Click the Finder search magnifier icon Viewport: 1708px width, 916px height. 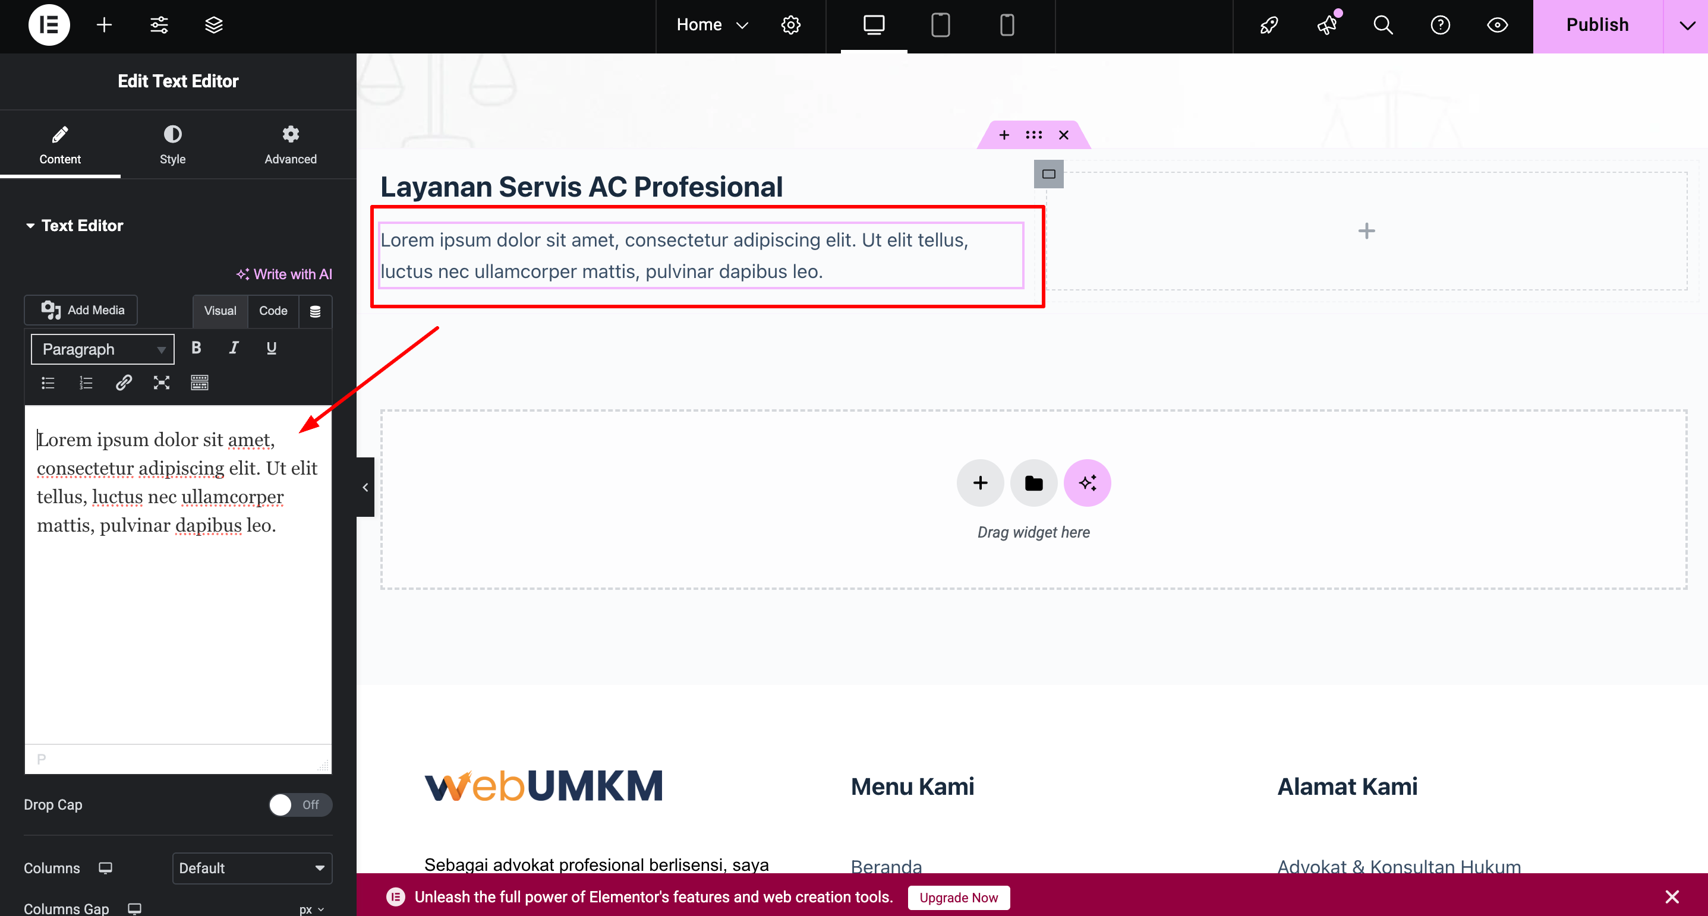pyautogui.click(x=1383, y=25)
